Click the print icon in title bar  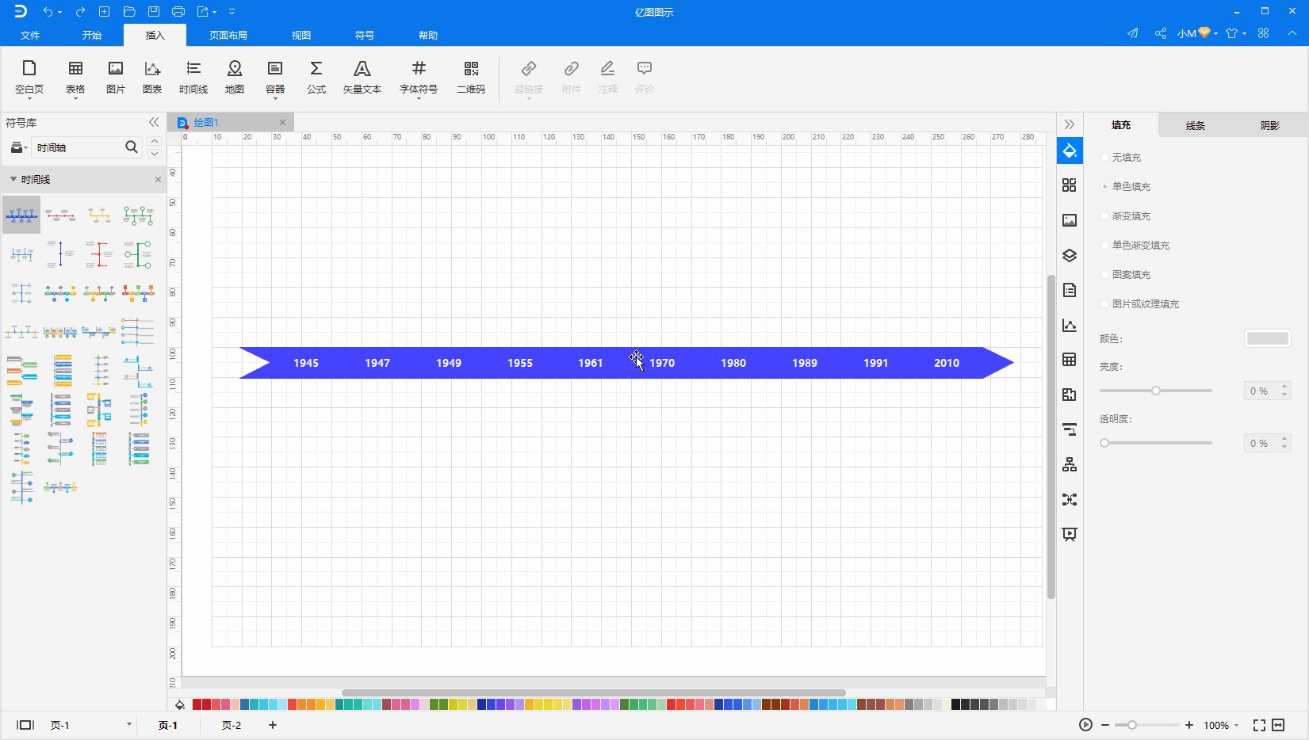tap(178, 12)
